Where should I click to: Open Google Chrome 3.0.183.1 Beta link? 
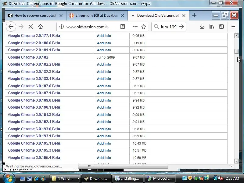34,79
